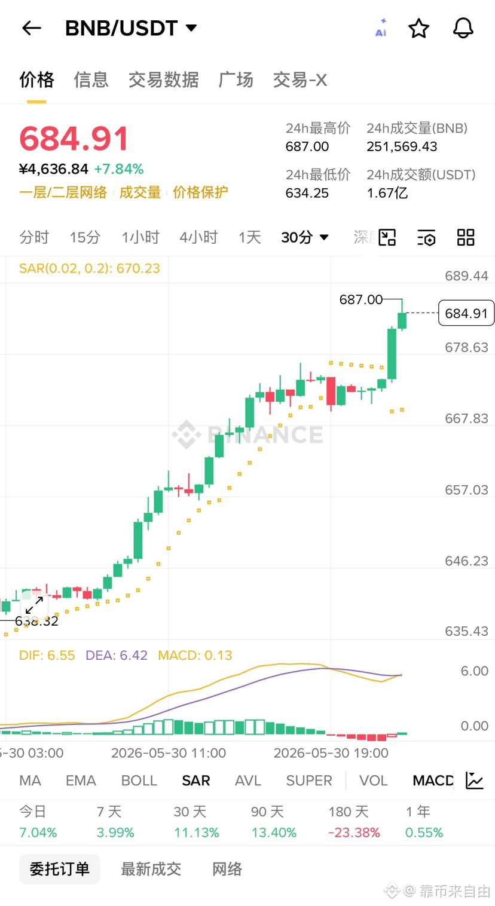Tap the 1 年 0.55% performance cell
The width and height of the screenshot is (495, 906).
pyautogui.click(x=424, y=822)
